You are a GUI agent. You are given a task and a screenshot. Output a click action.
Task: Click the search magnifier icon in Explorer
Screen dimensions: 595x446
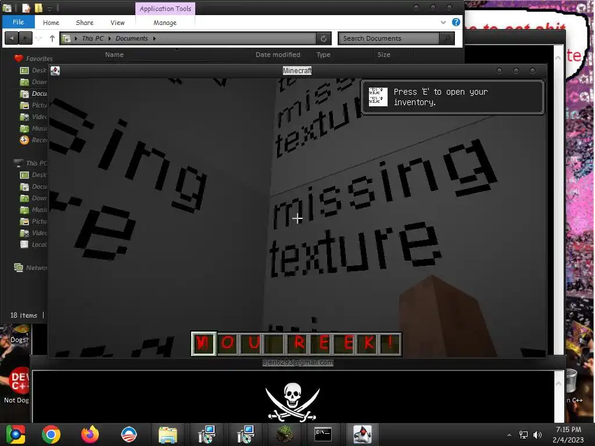[447, 38]
